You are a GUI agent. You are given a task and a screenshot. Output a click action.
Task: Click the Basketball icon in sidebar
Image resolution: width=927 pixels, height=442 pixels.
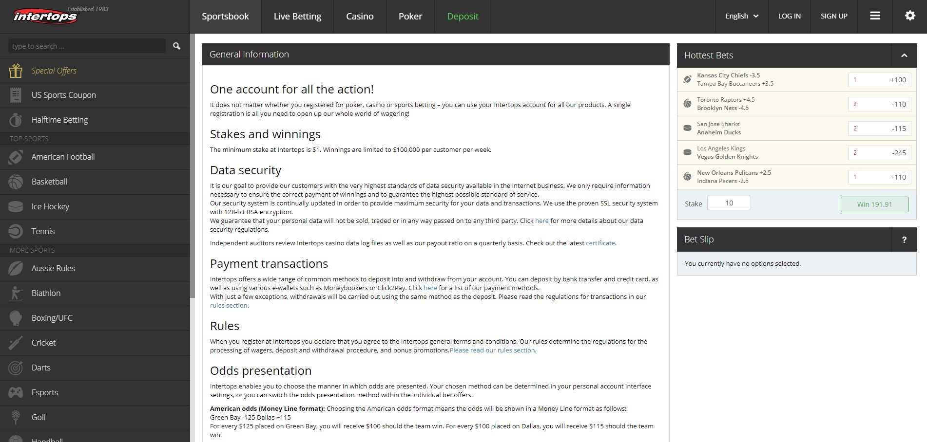coord(16,182)
